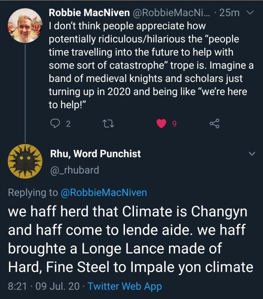Open Robbie MacNiven's profile photo

25,25
